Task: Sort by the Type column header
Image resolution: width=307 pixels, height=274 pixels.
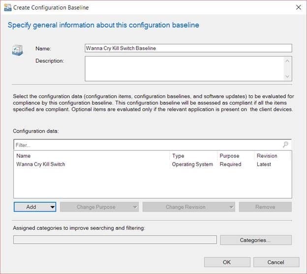Action: click(193, 156)
